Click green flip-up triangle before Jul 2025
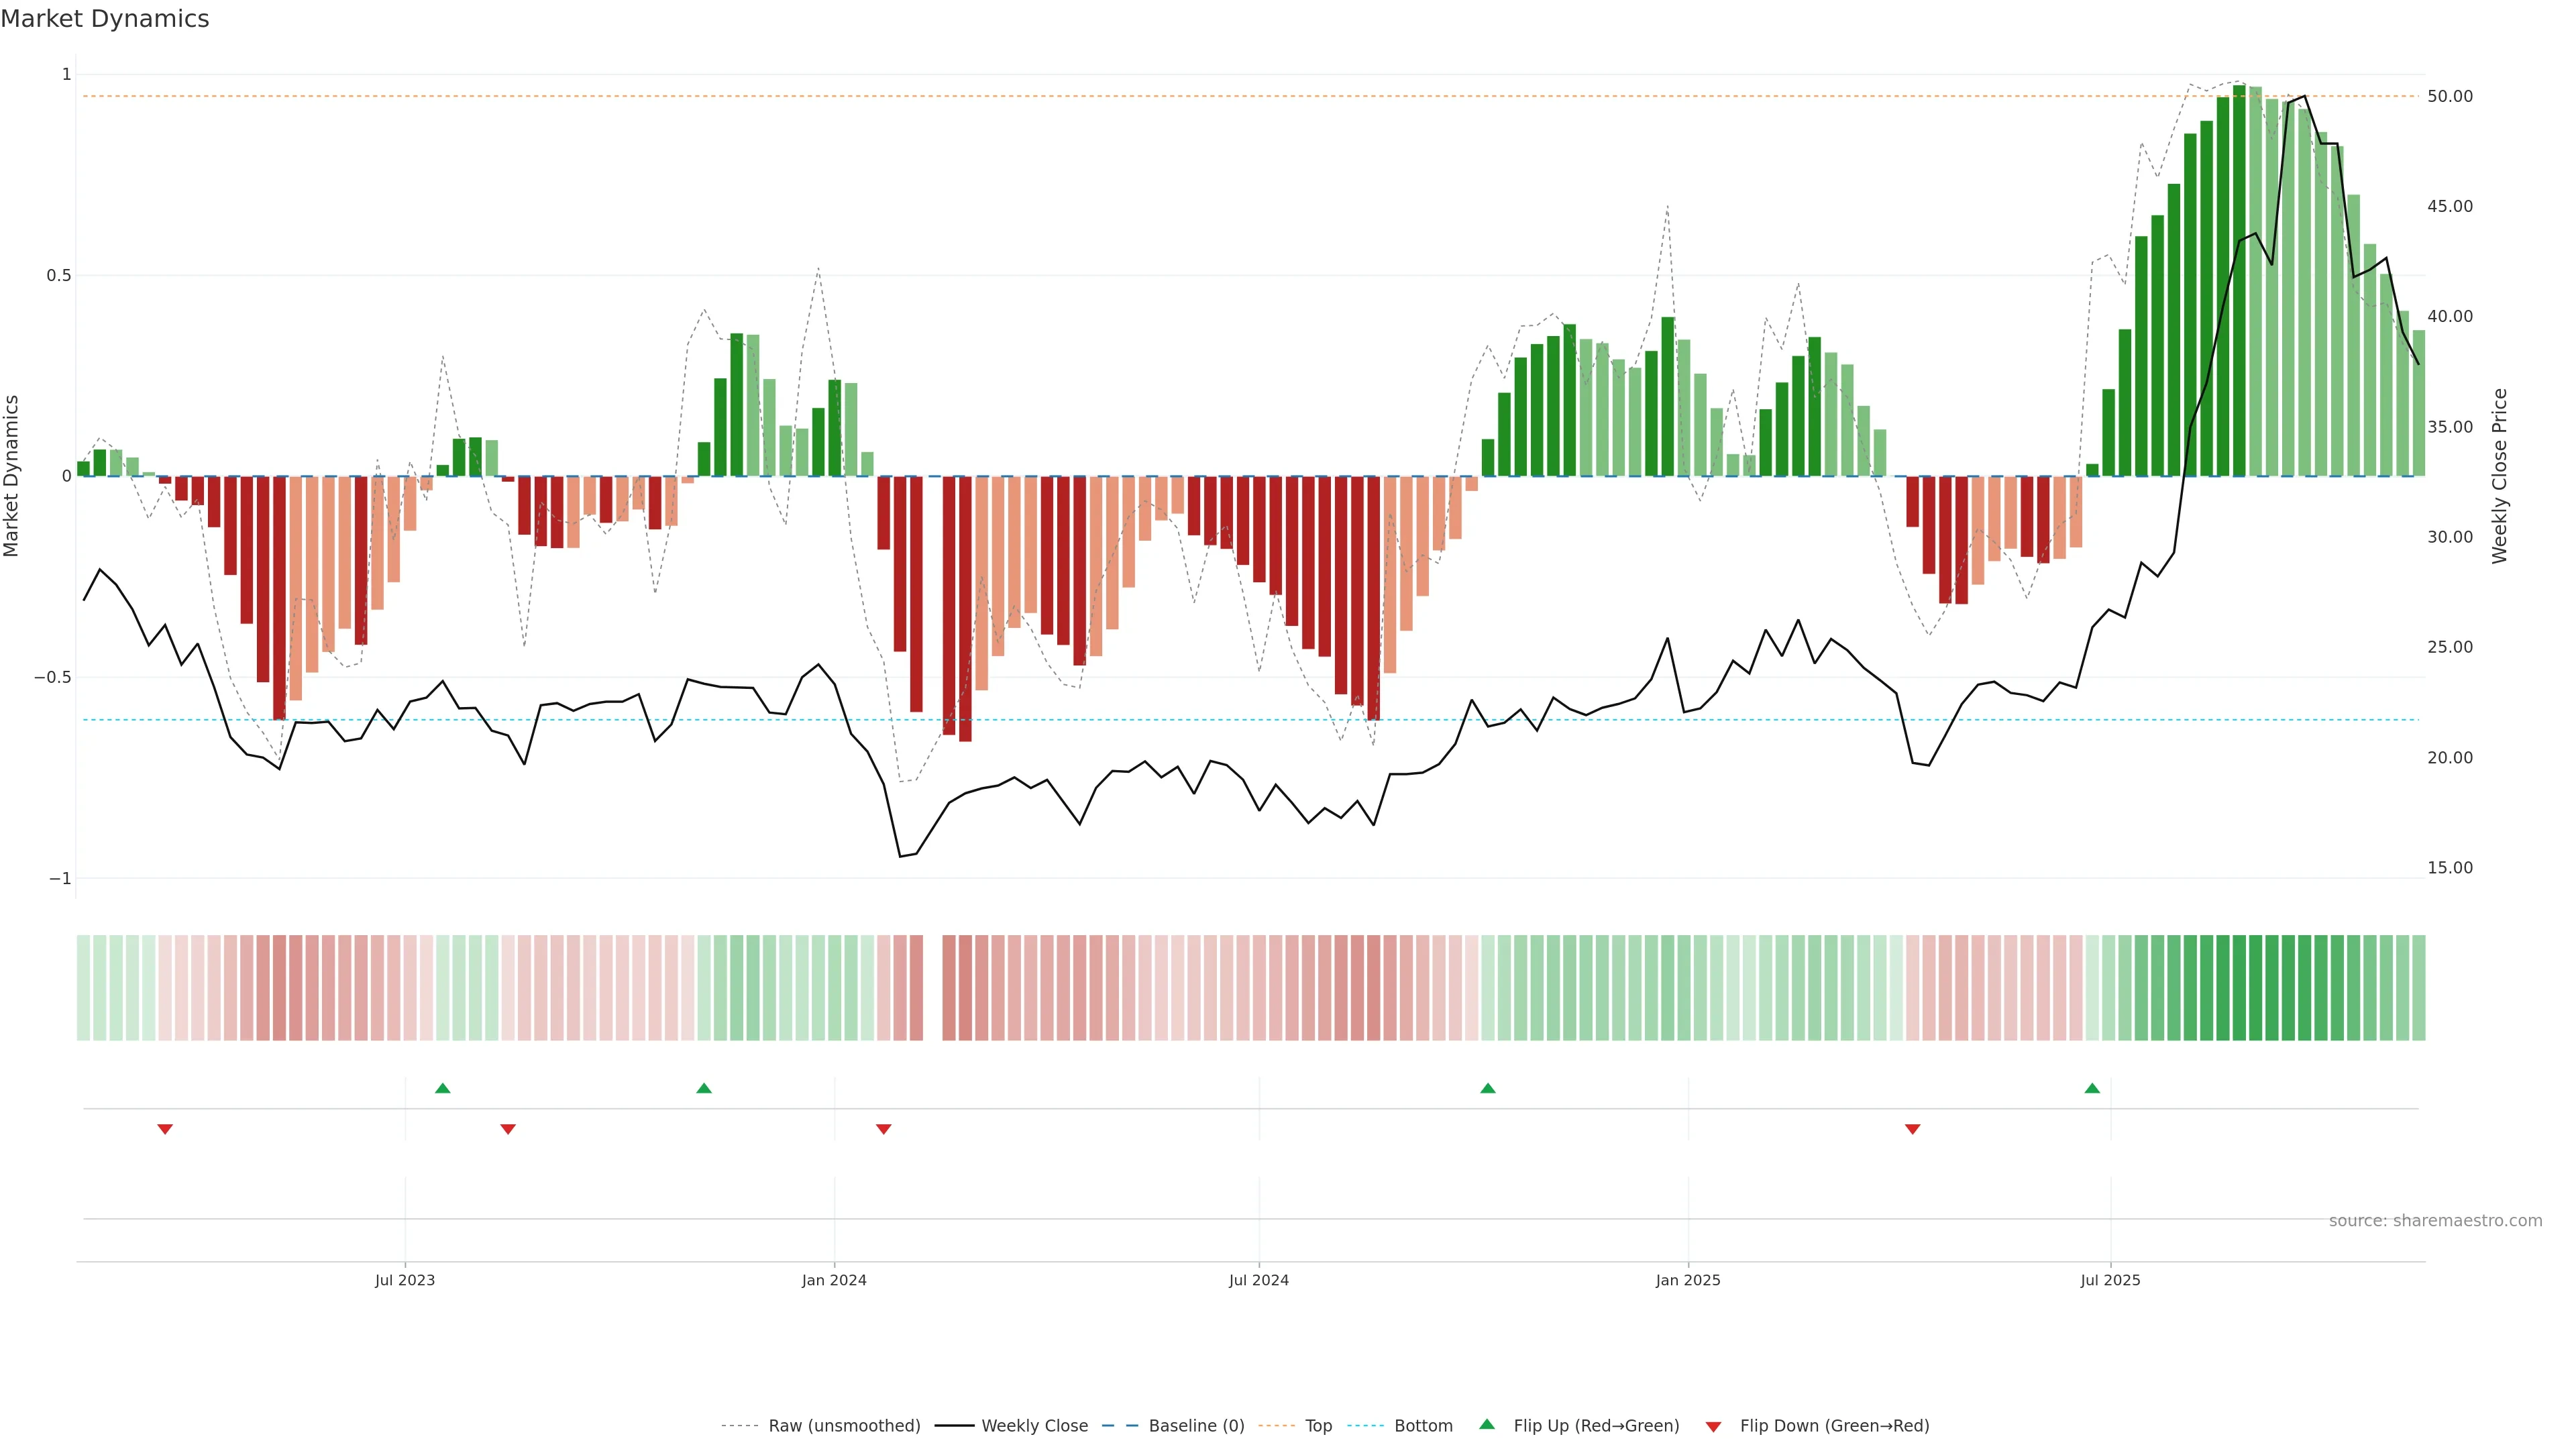The height and width of the screenshot is (1449, 2576). coord(2092,1088)
